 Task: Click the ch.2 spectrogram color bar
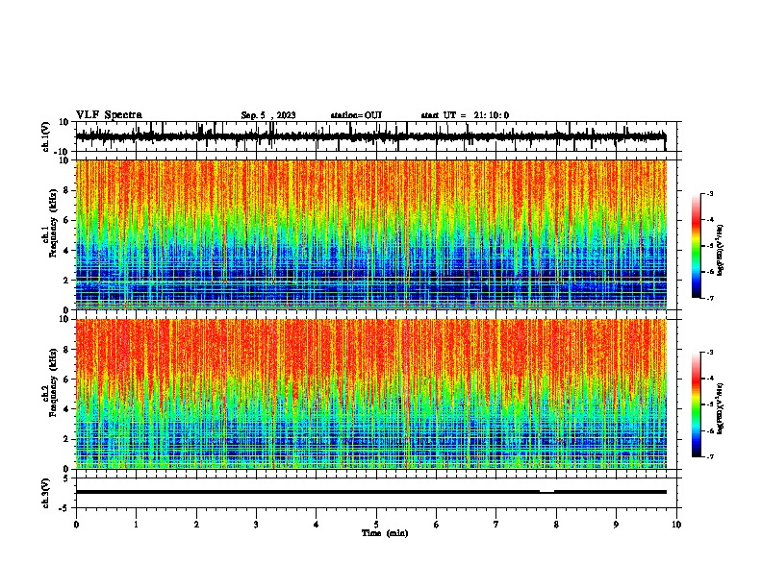[696, 404]
